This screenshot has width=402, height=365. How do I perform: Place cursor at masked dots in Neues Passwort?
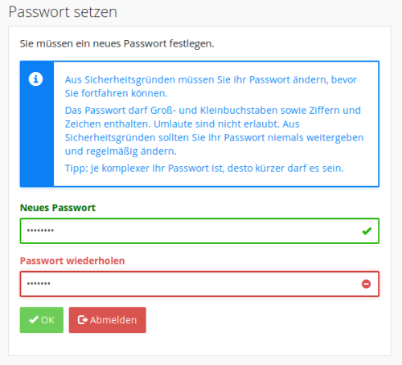coord(40,230)
